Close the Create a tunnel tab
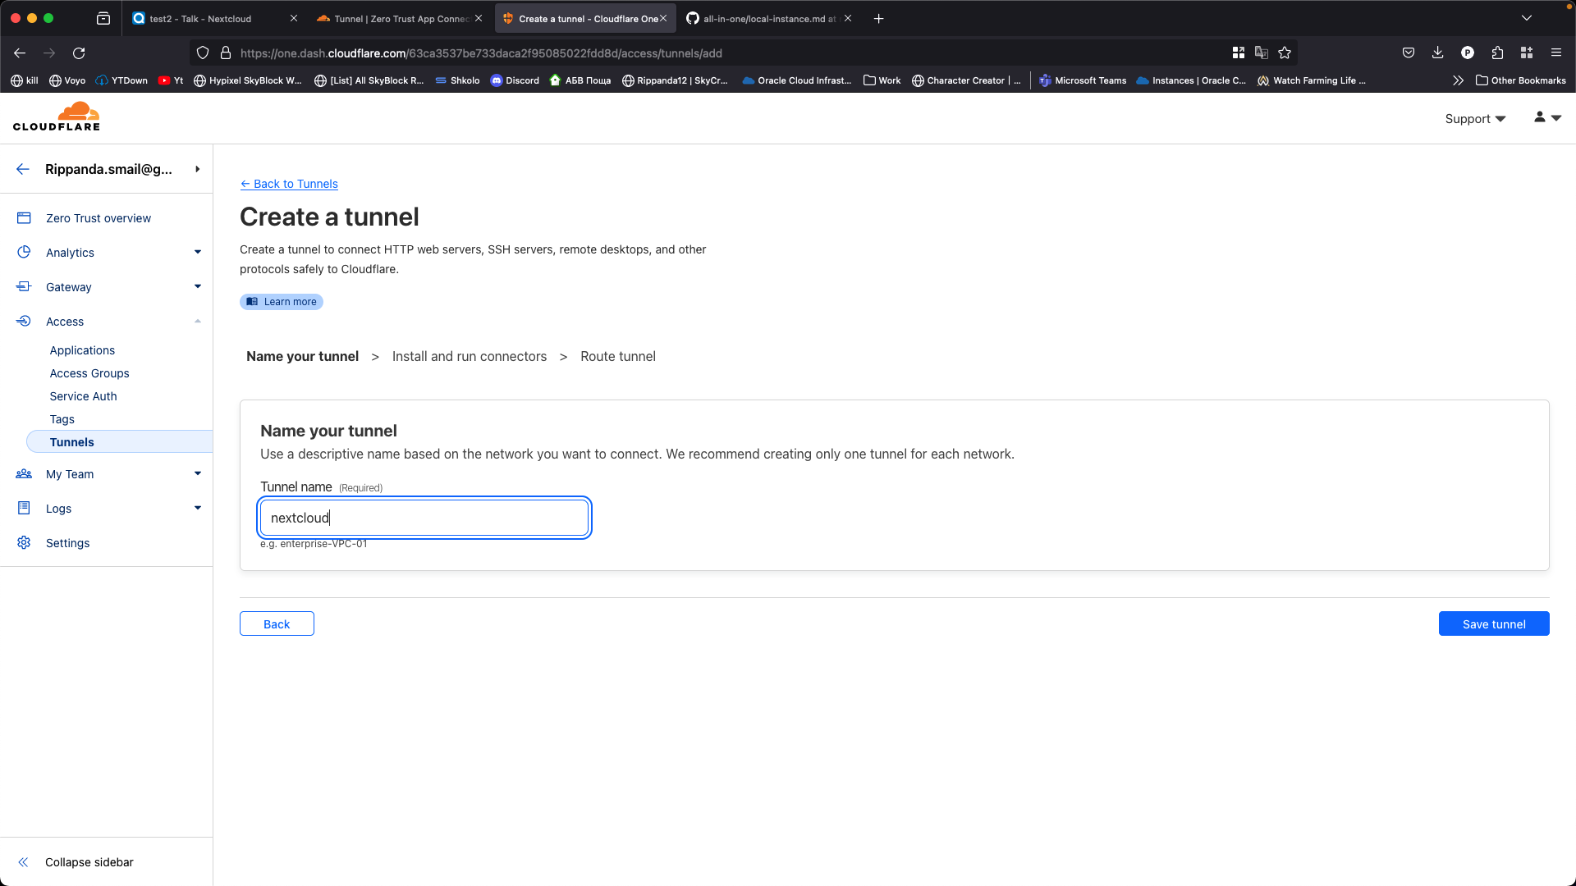This screenshot has width=1576, height=886. [x=663, y=18]
